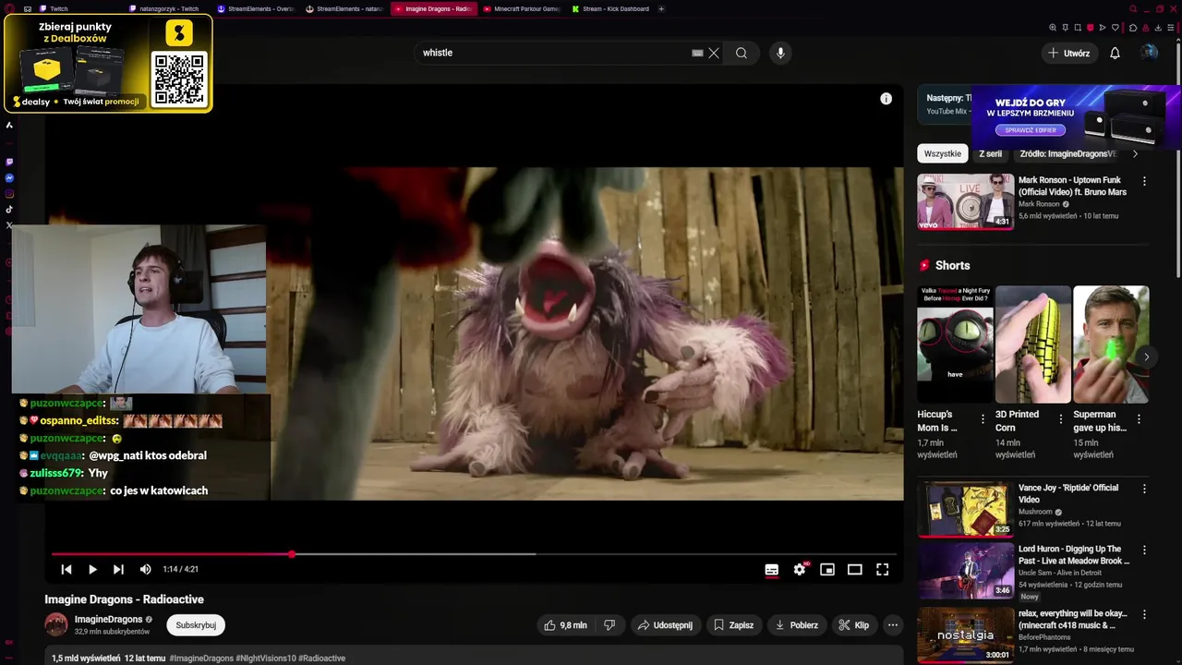The height and width of the screenshot is (665, 1182).
Task: Open options for relax minecraft video
Action: (1144, 614)
